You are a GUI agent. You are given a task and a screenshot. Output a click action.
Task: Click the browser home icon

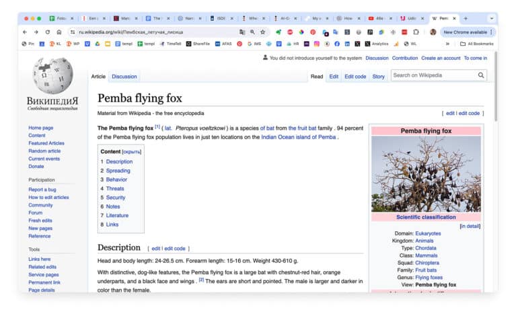click(59, 32)
